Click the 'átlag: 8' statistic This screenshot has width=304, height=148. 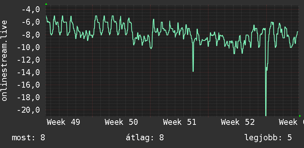[x=145, y=138]
